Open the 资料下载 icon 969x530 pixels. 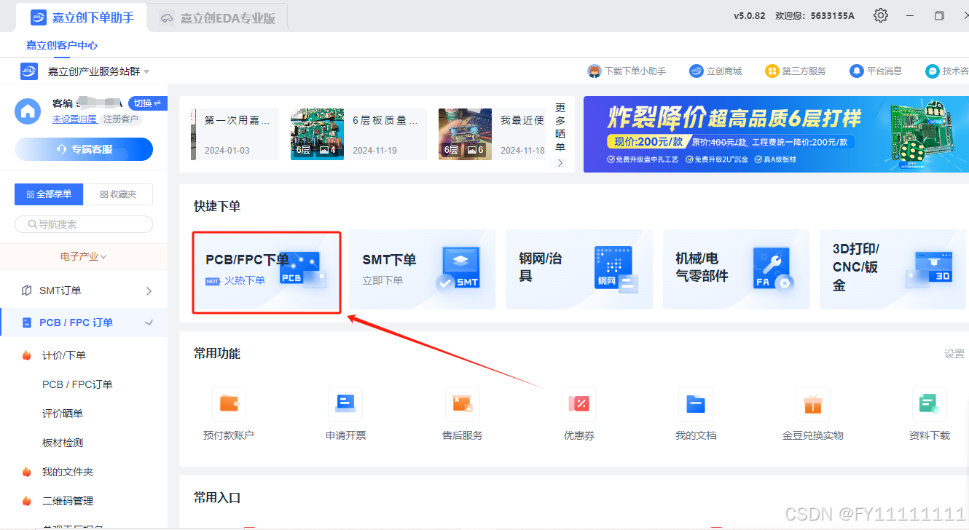[930, 404]
